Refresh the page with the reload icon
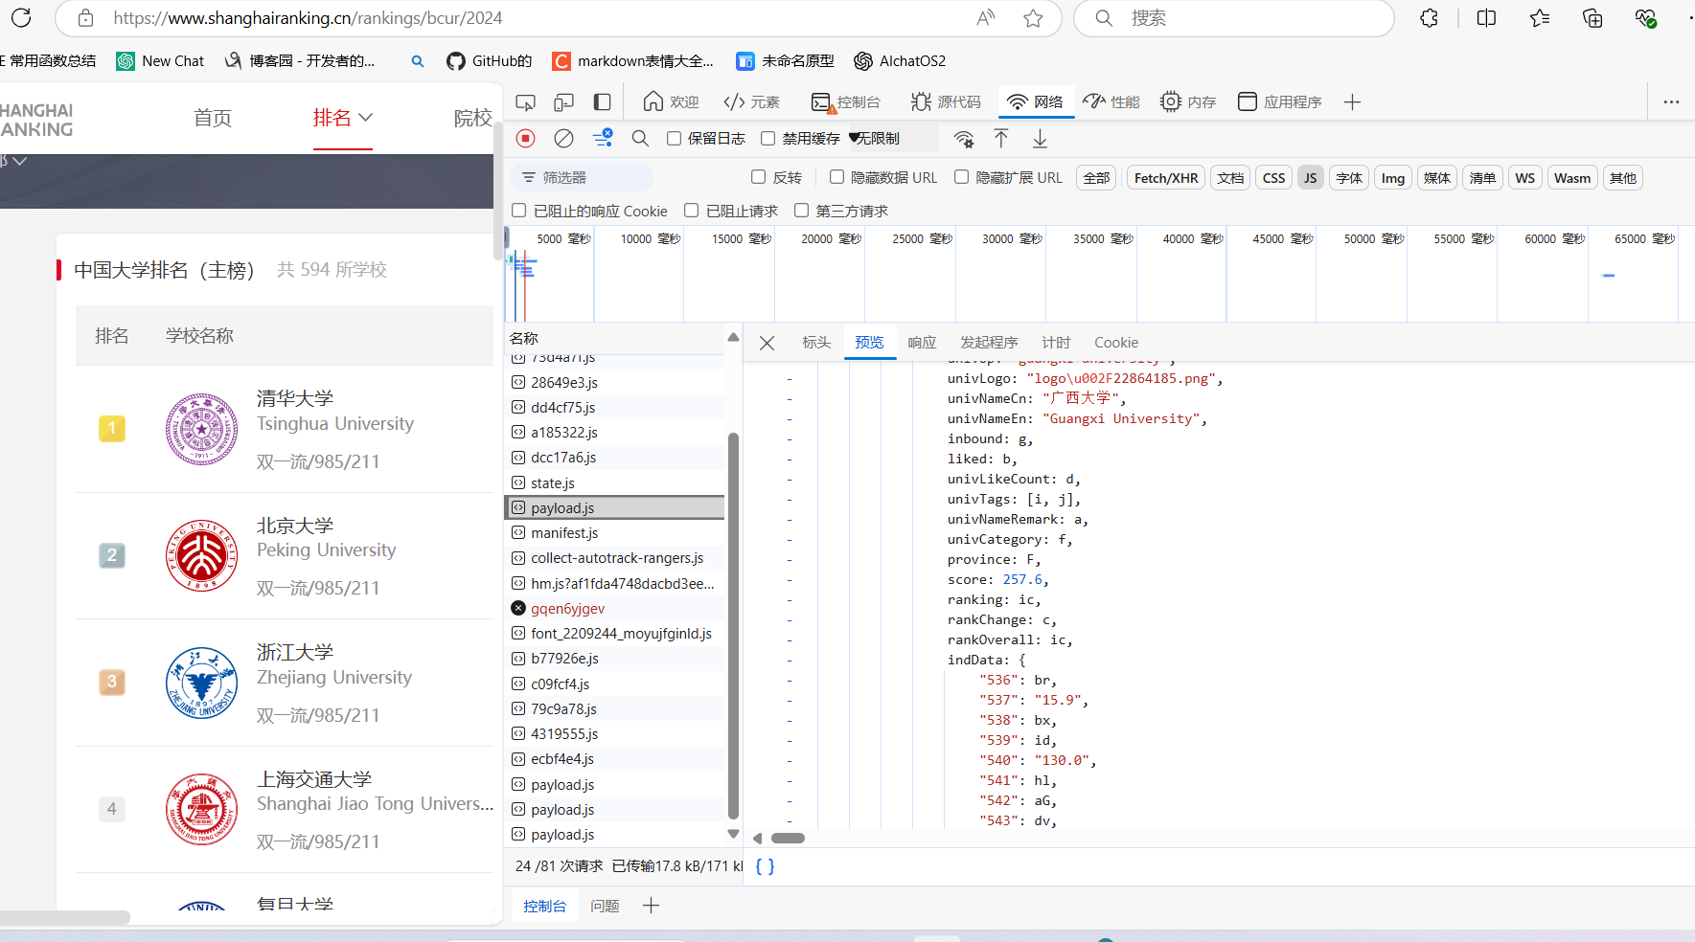Viewport: 1695px width, 942px height. point(21,17)
